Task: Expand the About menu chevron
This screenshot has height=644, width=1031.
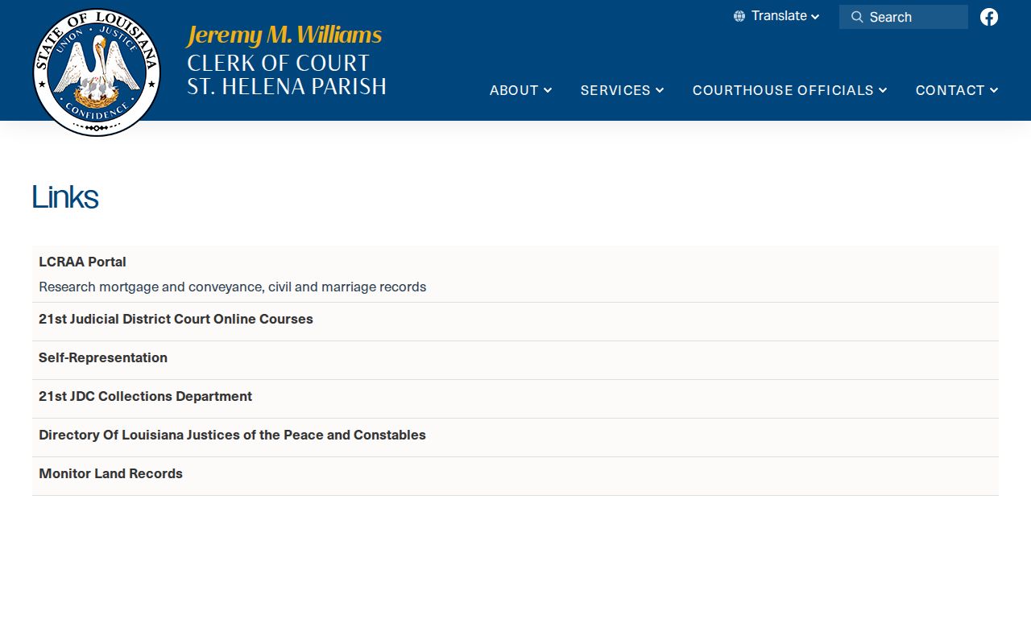Action: tap(548, 90)
